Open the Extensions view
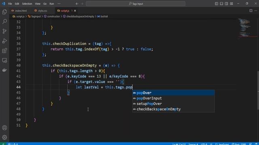Viewport: 259px width, 145px height. point(4,51)
